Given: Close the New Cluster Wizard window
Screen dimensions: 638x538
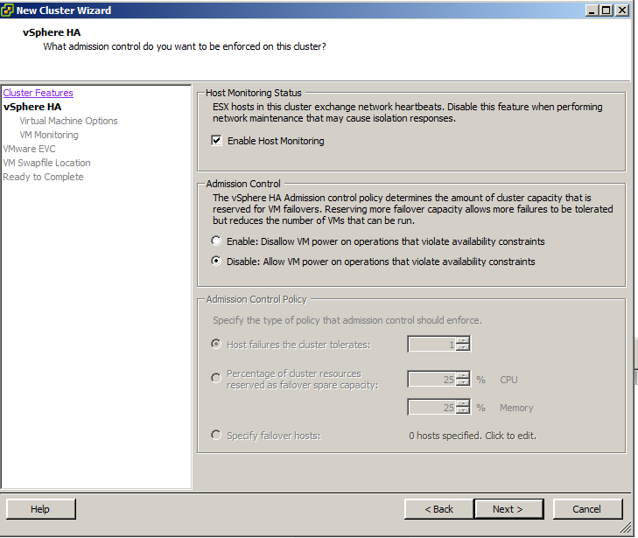Looking at the screenshot, I should click(621, 10).
